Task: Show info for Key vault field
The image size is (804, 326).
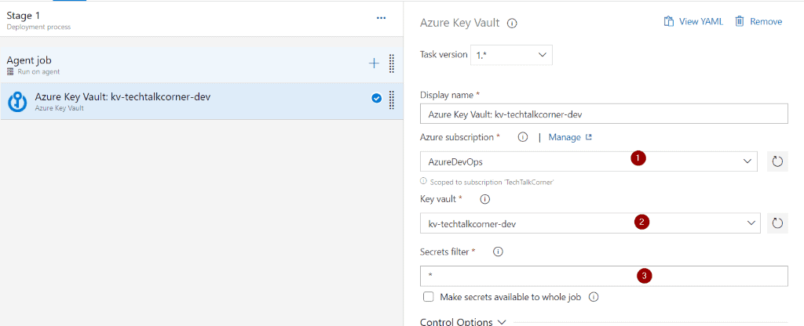Action: [x=484, y=199]
